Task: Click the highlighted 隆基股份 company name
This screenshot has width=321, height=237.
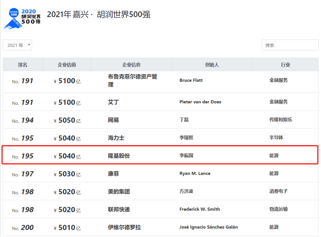Action: pyautogui.click(x=119, y=156)
